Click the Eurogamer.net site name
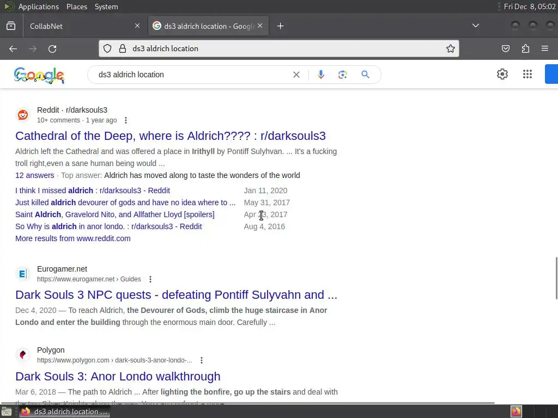This screenshot has width=558, height=418. [x=62, y=269]
